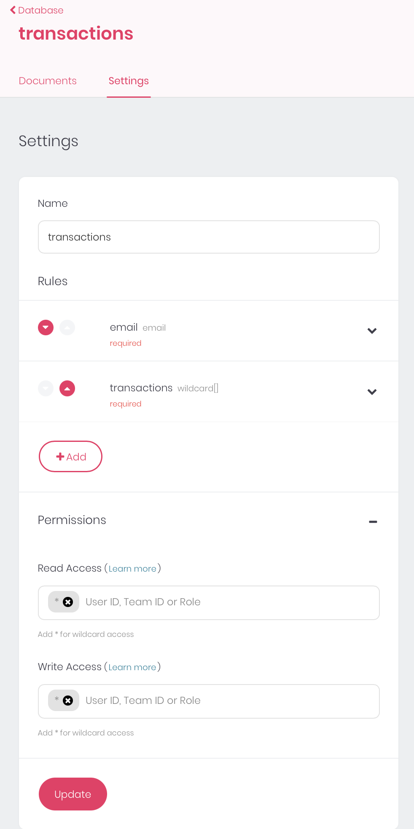Click the disabled down arrow on transactions rule

point(46,388)
